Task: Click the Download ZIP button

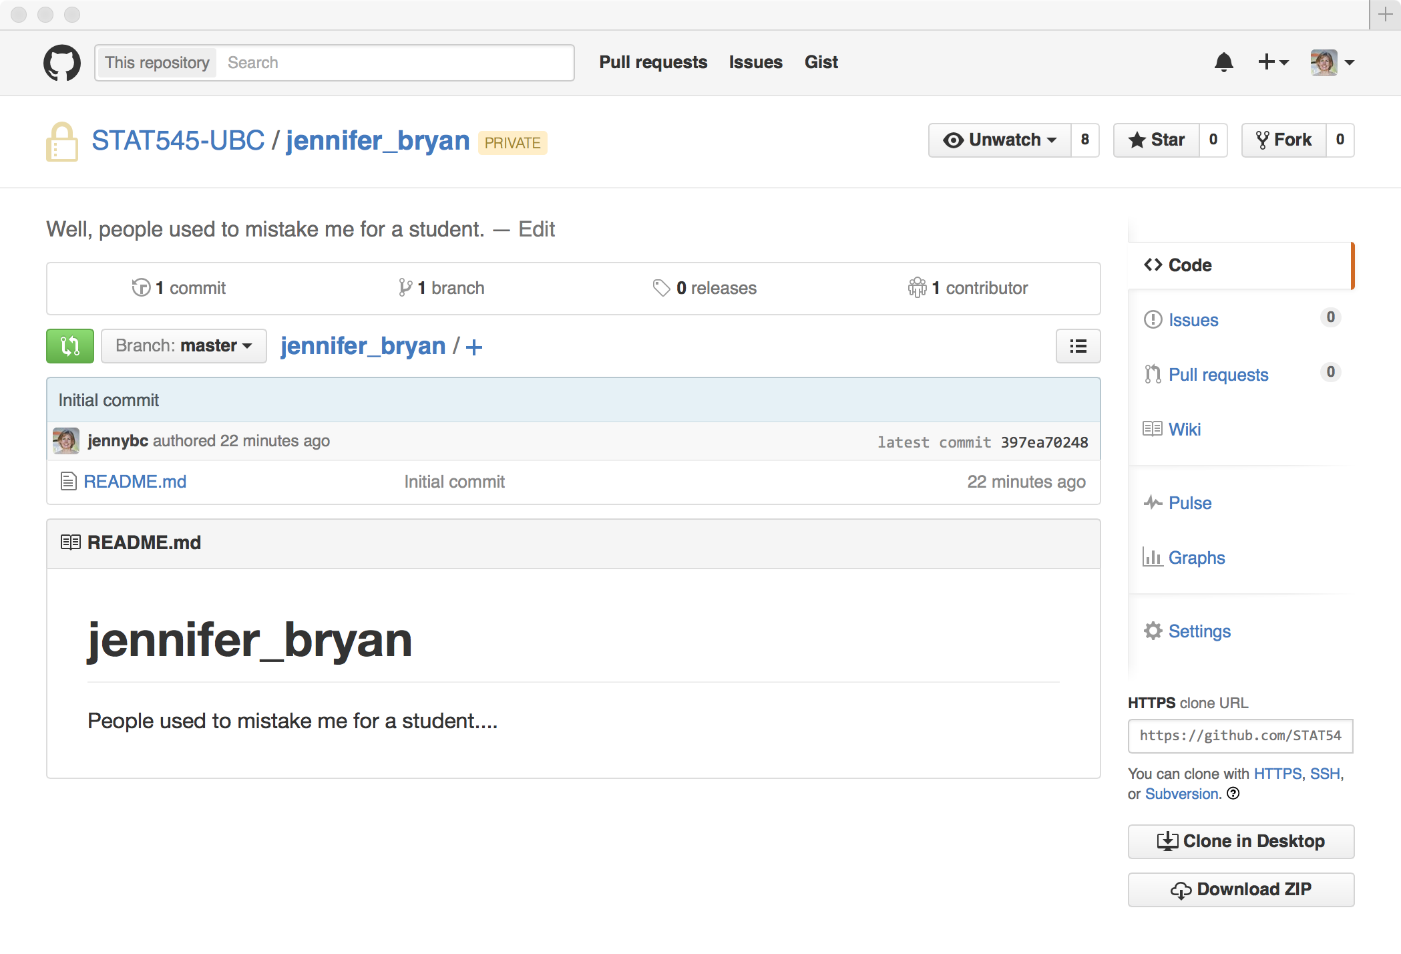Action: [1239, 889]
